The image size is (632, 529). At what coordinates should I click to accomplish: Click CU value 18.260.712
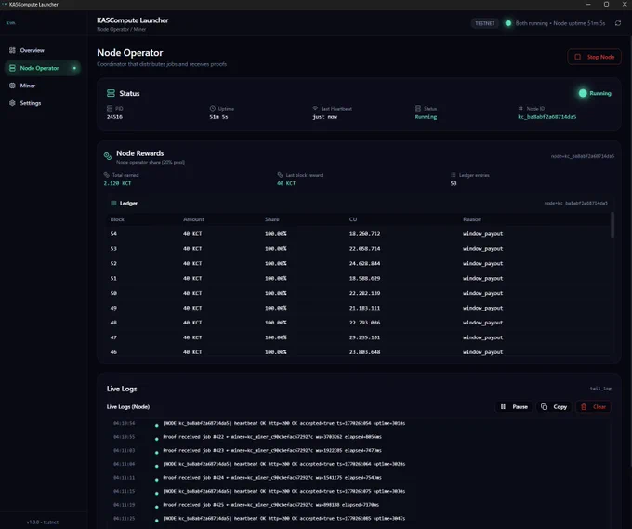pos(364,234)
